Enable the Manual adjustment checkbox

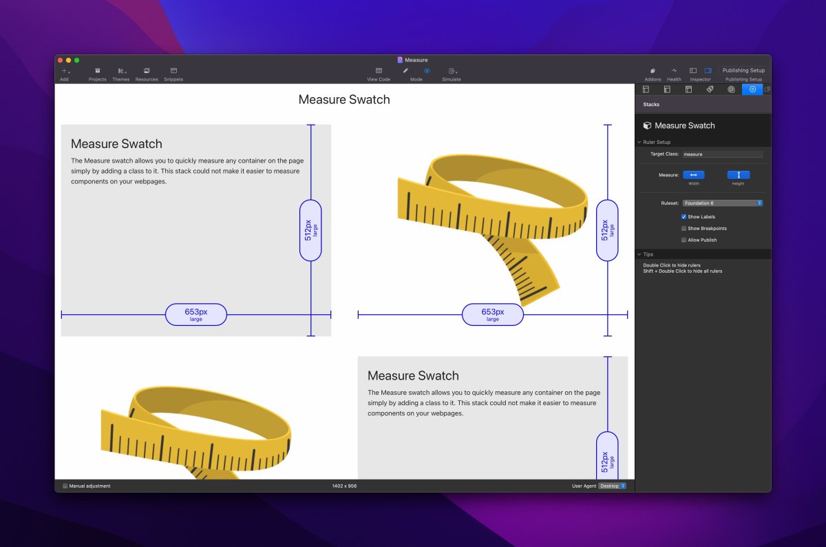[65, 486]
